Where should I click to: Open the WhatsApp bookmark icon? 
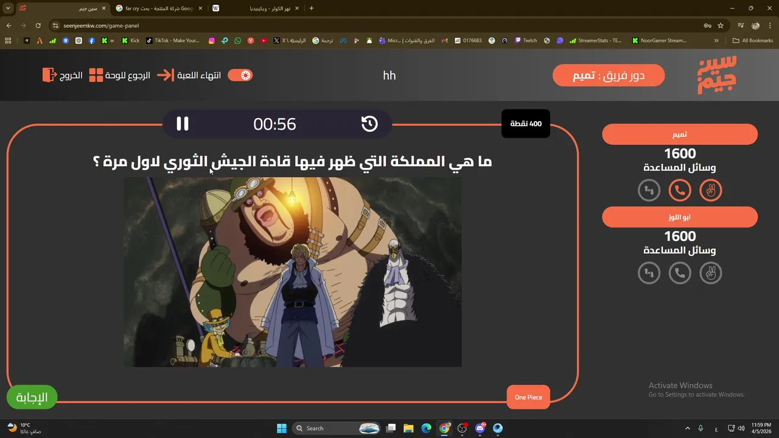pyautogui.click(x=237, y=41)
